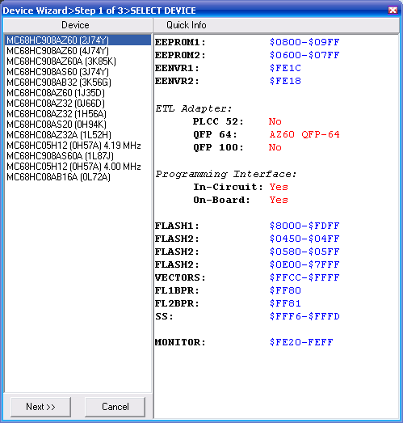Click VECTORS range $FFCC-$FFFF
The height and width of the screenshot is (423, 403).
(x=304, y=277)
